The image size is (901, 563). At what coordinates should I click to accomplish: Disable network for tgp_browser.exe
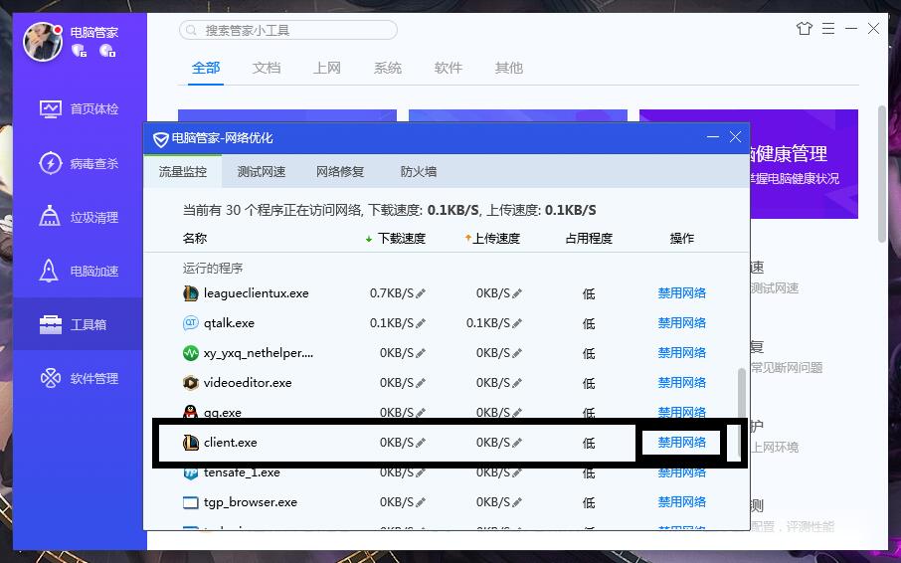(681, 502)
